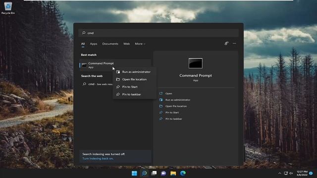Click the magnifier icon in search box
Image resolution: width=317 pixels, height=178 pixels.
84,33
